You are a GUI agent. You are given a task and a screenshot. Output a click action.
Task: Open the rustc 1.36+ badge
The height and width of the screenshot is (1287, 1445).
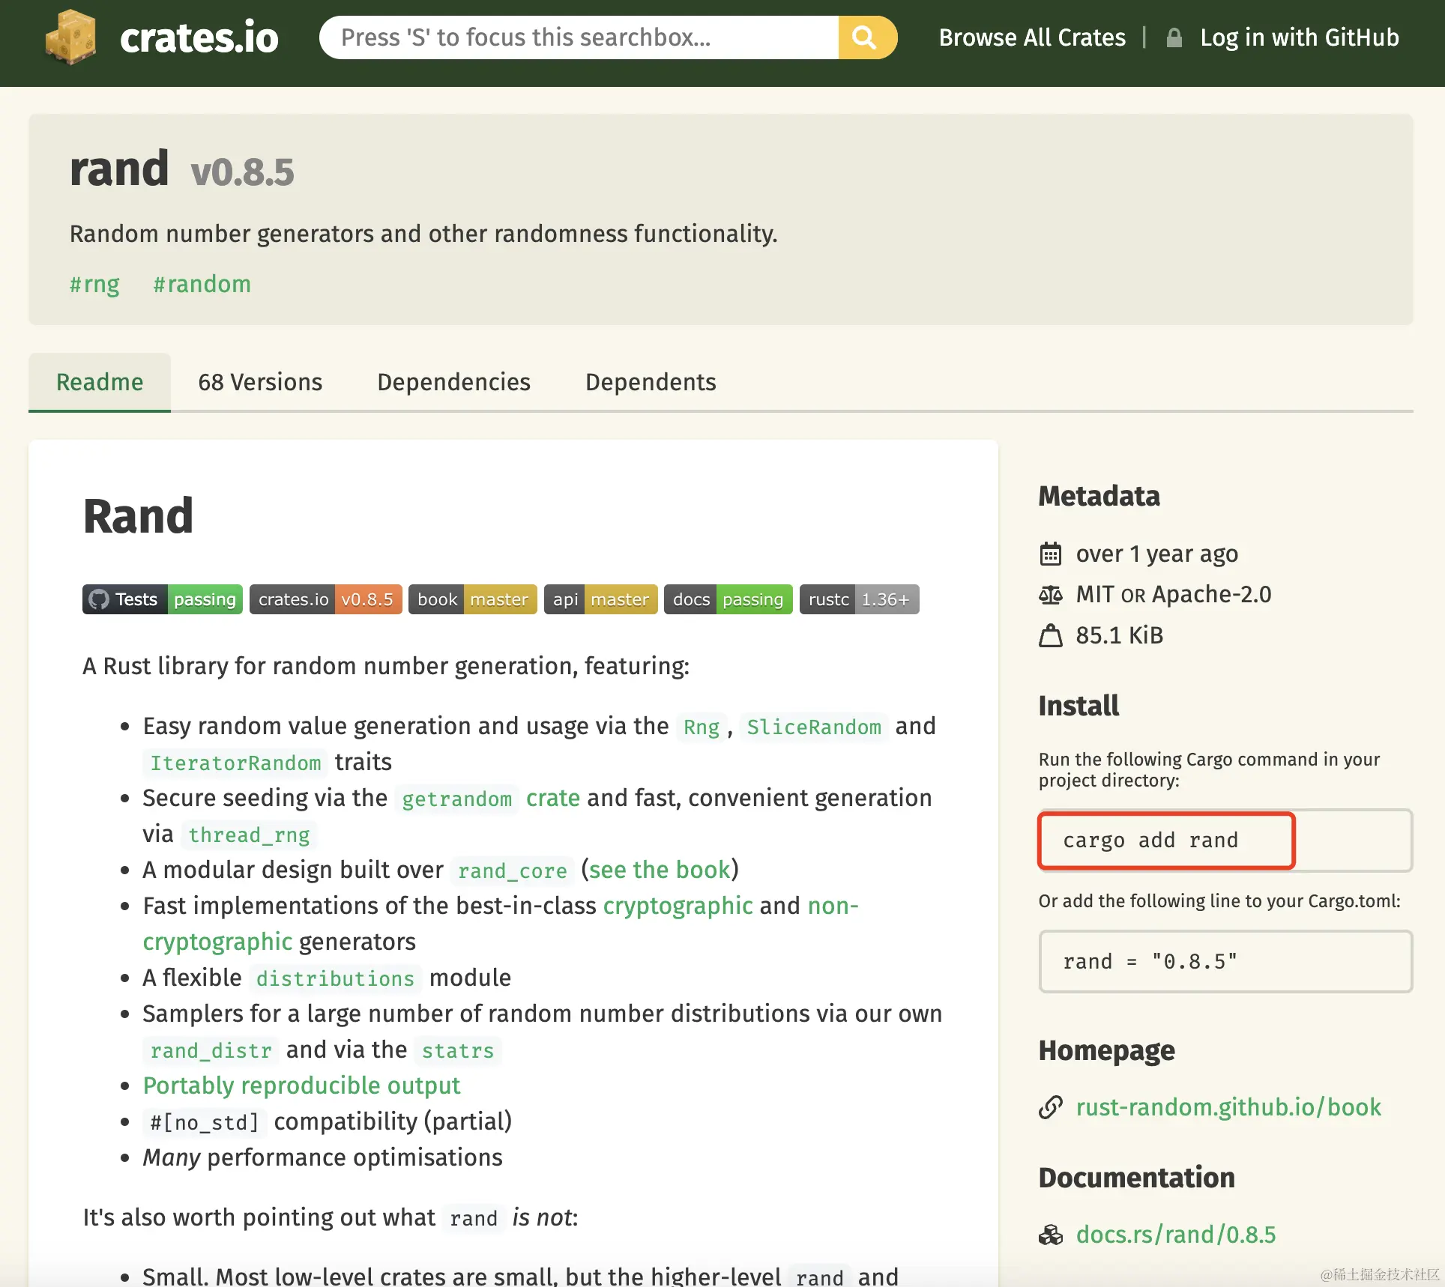860,599
